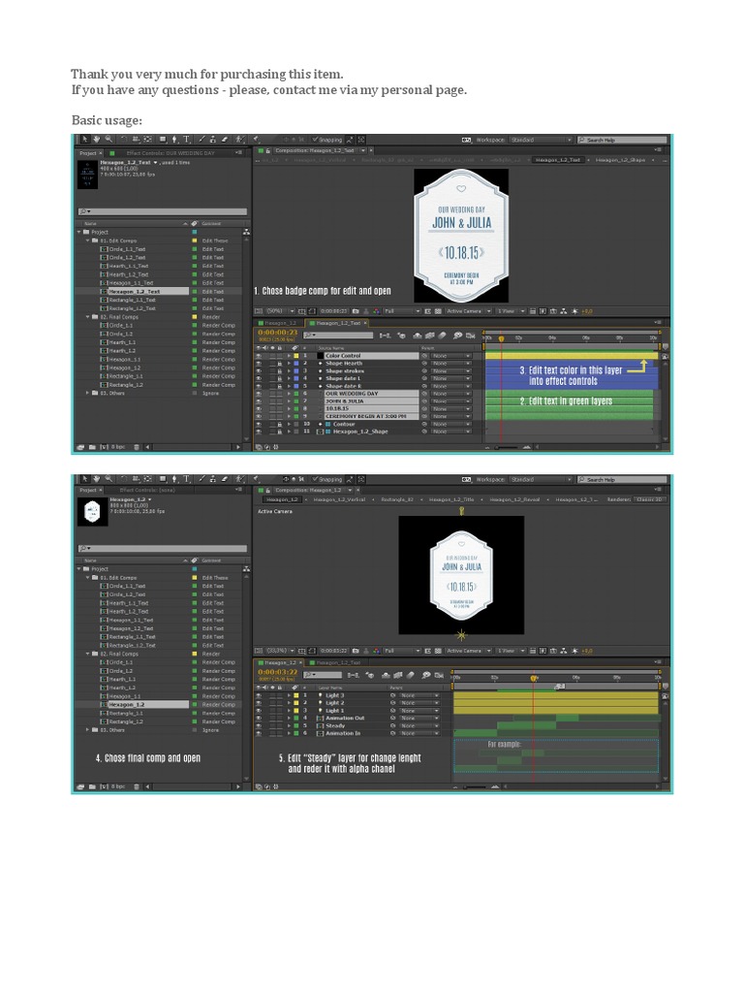Open the (33,3%) magnification dropdown
744x993 pixels.
pyautogui.click(x=282, y=651)
